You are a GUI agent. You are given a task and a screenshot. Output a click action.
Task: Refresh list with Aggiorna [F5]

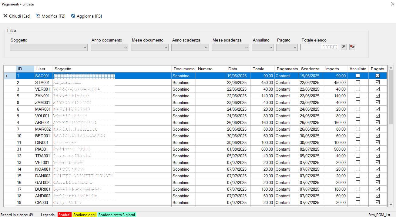(x=86, y=16)
